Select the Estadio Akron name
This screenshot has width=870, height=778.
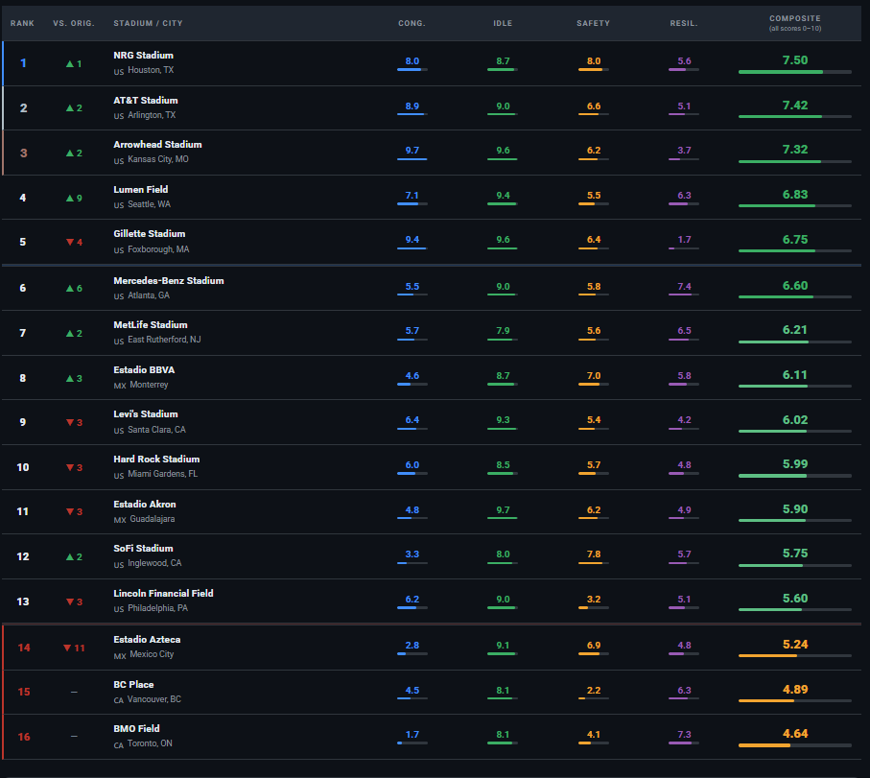pyautogui.click(x=144, y=505)
